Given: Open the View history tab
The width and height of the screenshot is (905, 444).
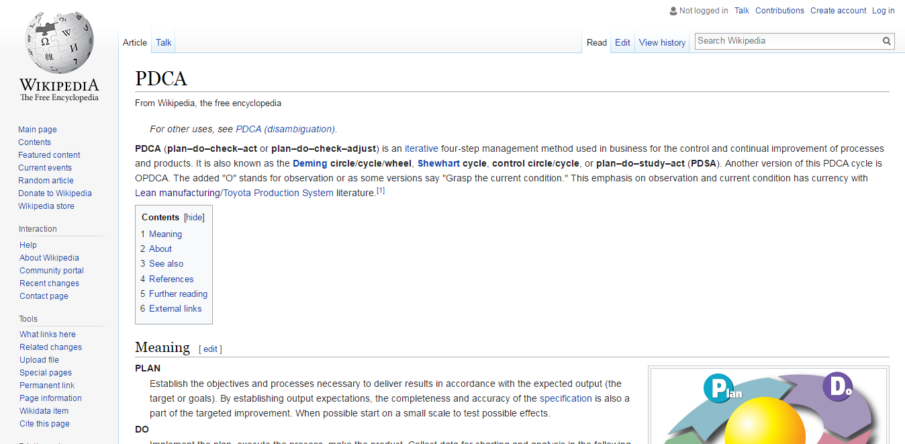Looking at the screenshot, I should tap(662, 42).
